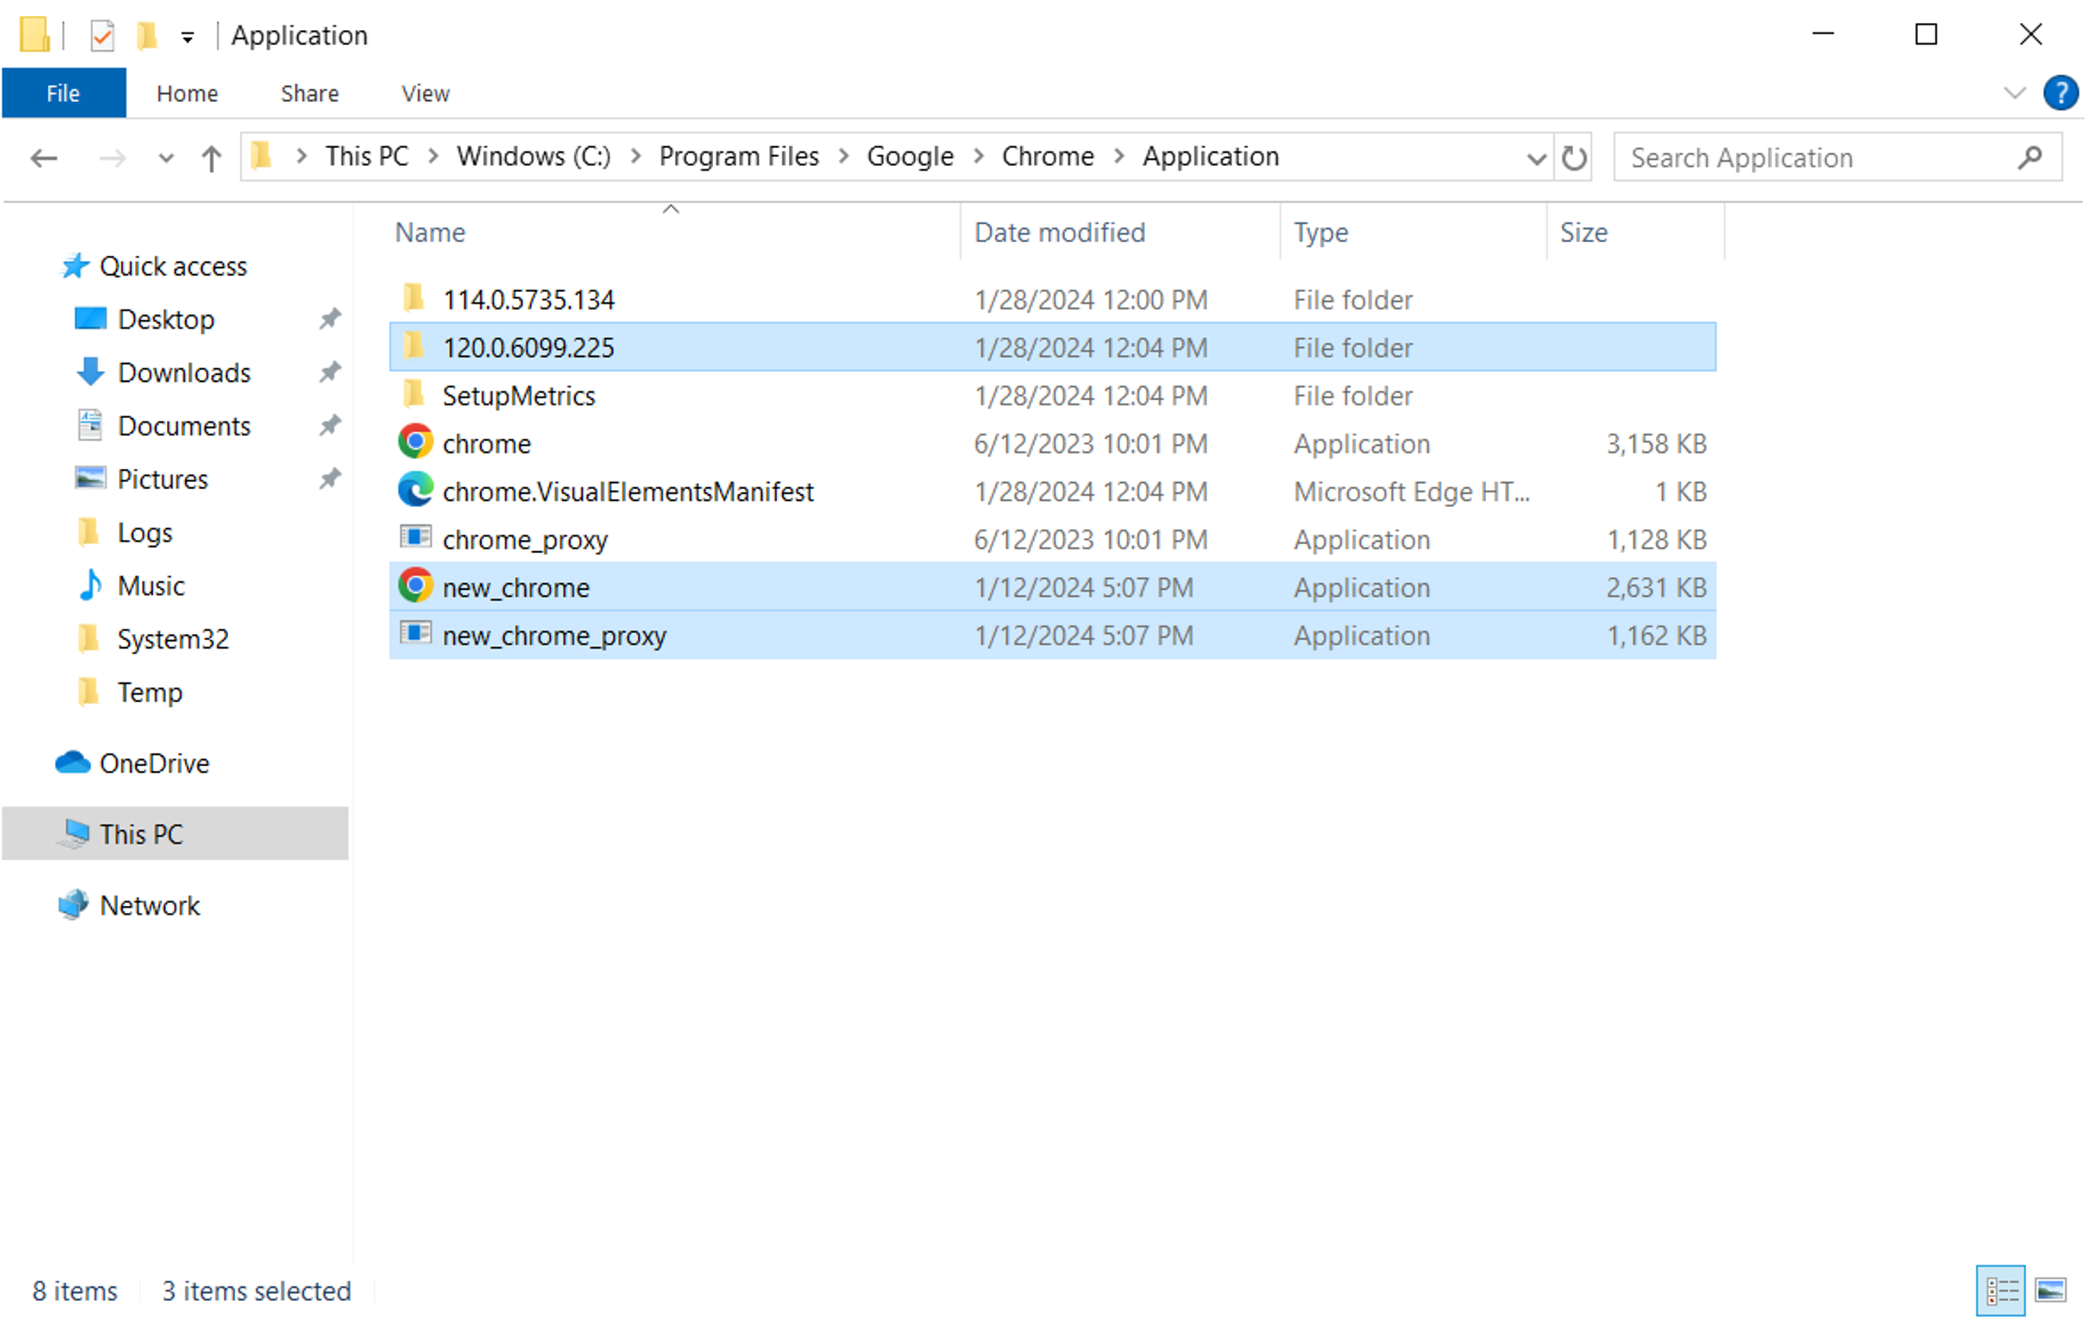Open Network in the navigation pane
This screenshot has height=1318, width=2086.
(150, 905)
